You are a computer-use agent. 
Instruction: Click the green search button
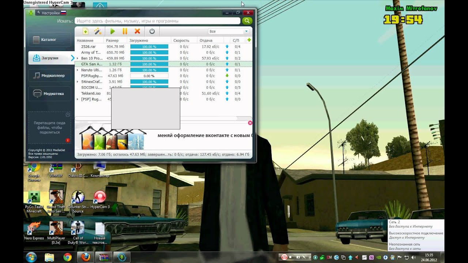pos(247,21)
